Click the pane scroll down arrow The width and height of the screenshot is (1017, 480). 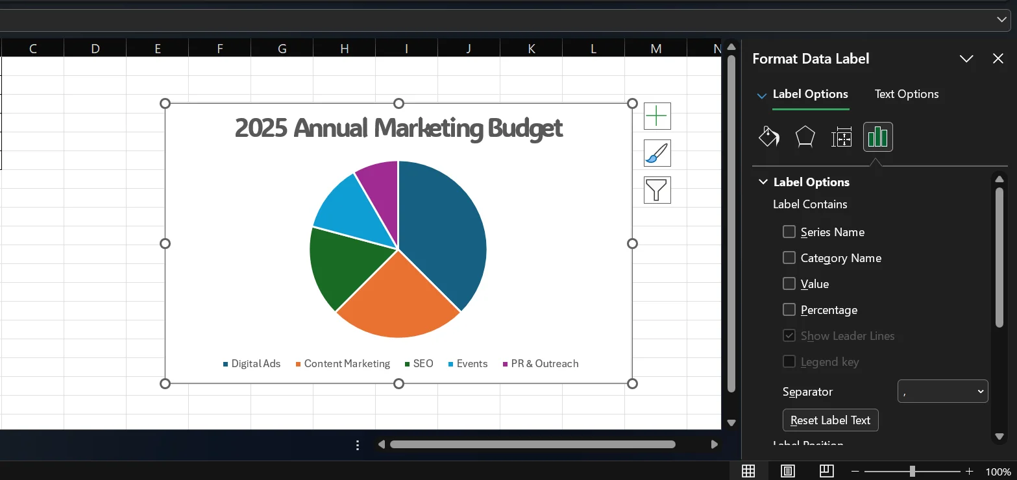(999, 436)
